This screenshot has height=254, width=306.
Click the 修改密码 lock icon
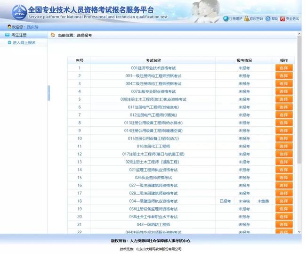click(247, 18)
